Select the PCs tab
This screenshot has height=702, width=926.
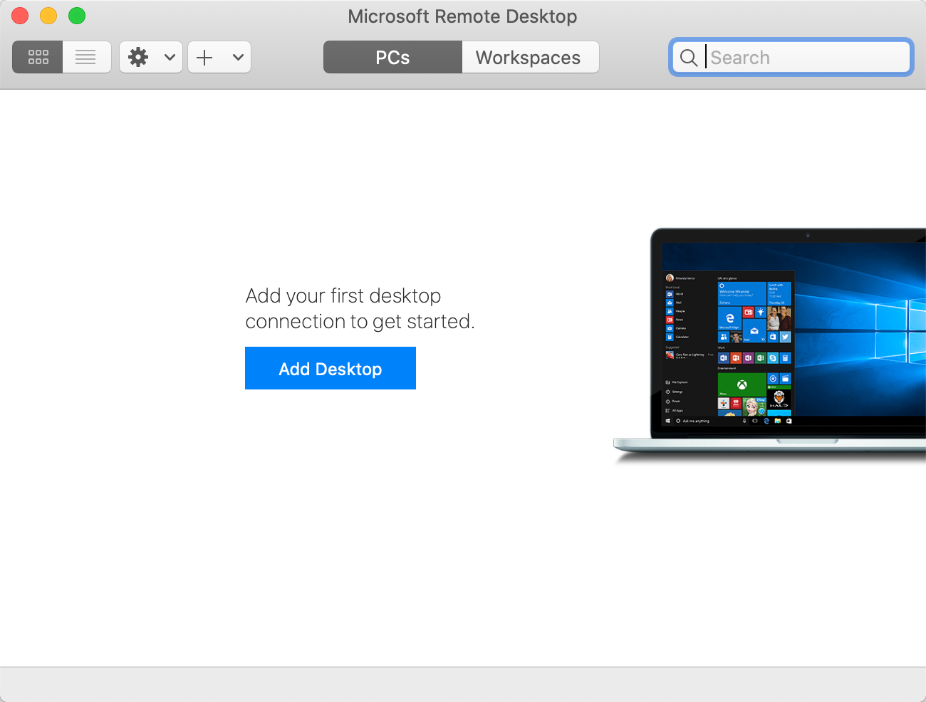click(392, 57)
